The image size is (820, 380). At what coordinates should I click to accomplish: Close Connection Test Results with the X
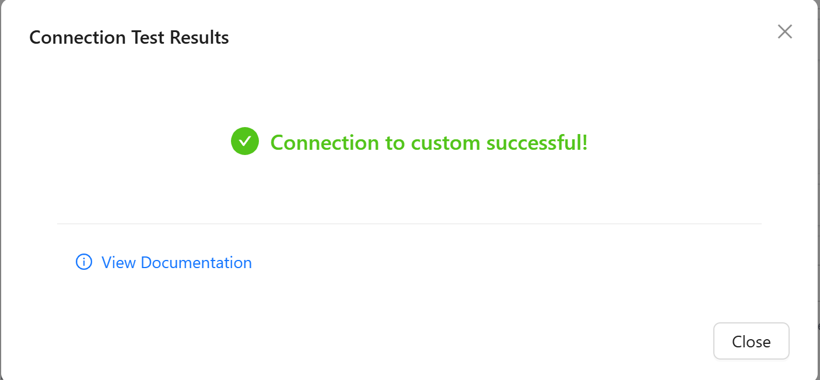click(x=785, y=32)
